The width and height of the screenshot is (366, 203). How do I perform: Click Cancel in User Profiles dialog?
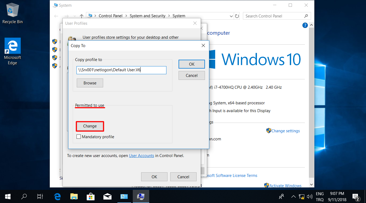(x=183, y=177)
